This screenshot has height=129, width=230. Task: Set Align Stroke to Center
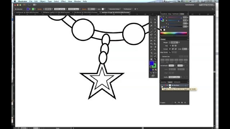tap(170, 52)
